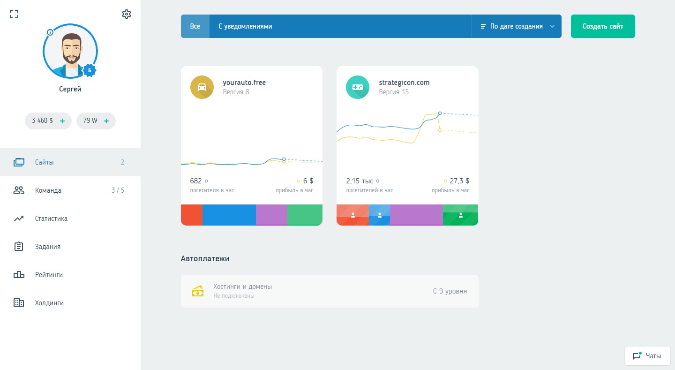This screenshot has width=675, height=370.
Task: Open the По дате создания sort dropdown
Action: (x=517, y=26)
